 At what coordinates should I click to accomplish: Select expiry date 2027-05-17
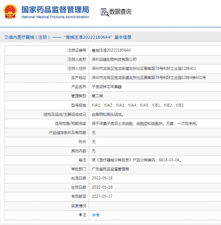(102, 196)
